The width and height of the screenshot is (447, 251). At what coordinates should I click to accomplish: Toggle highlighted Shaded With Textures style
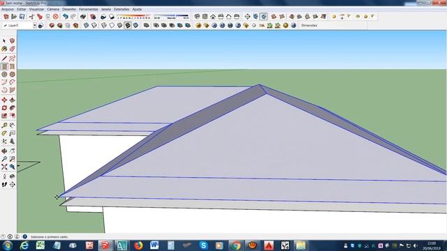pyautogui.click(x=128, y=25)
